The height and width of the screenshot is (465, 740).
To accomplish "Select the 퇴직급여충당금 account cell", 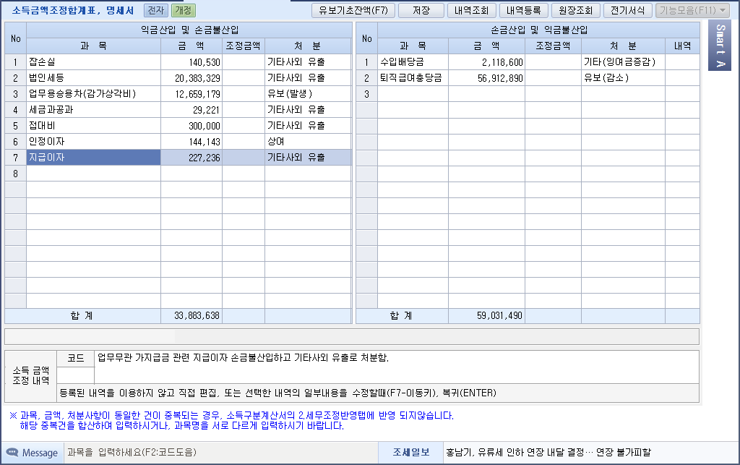I will click(413, 78).
